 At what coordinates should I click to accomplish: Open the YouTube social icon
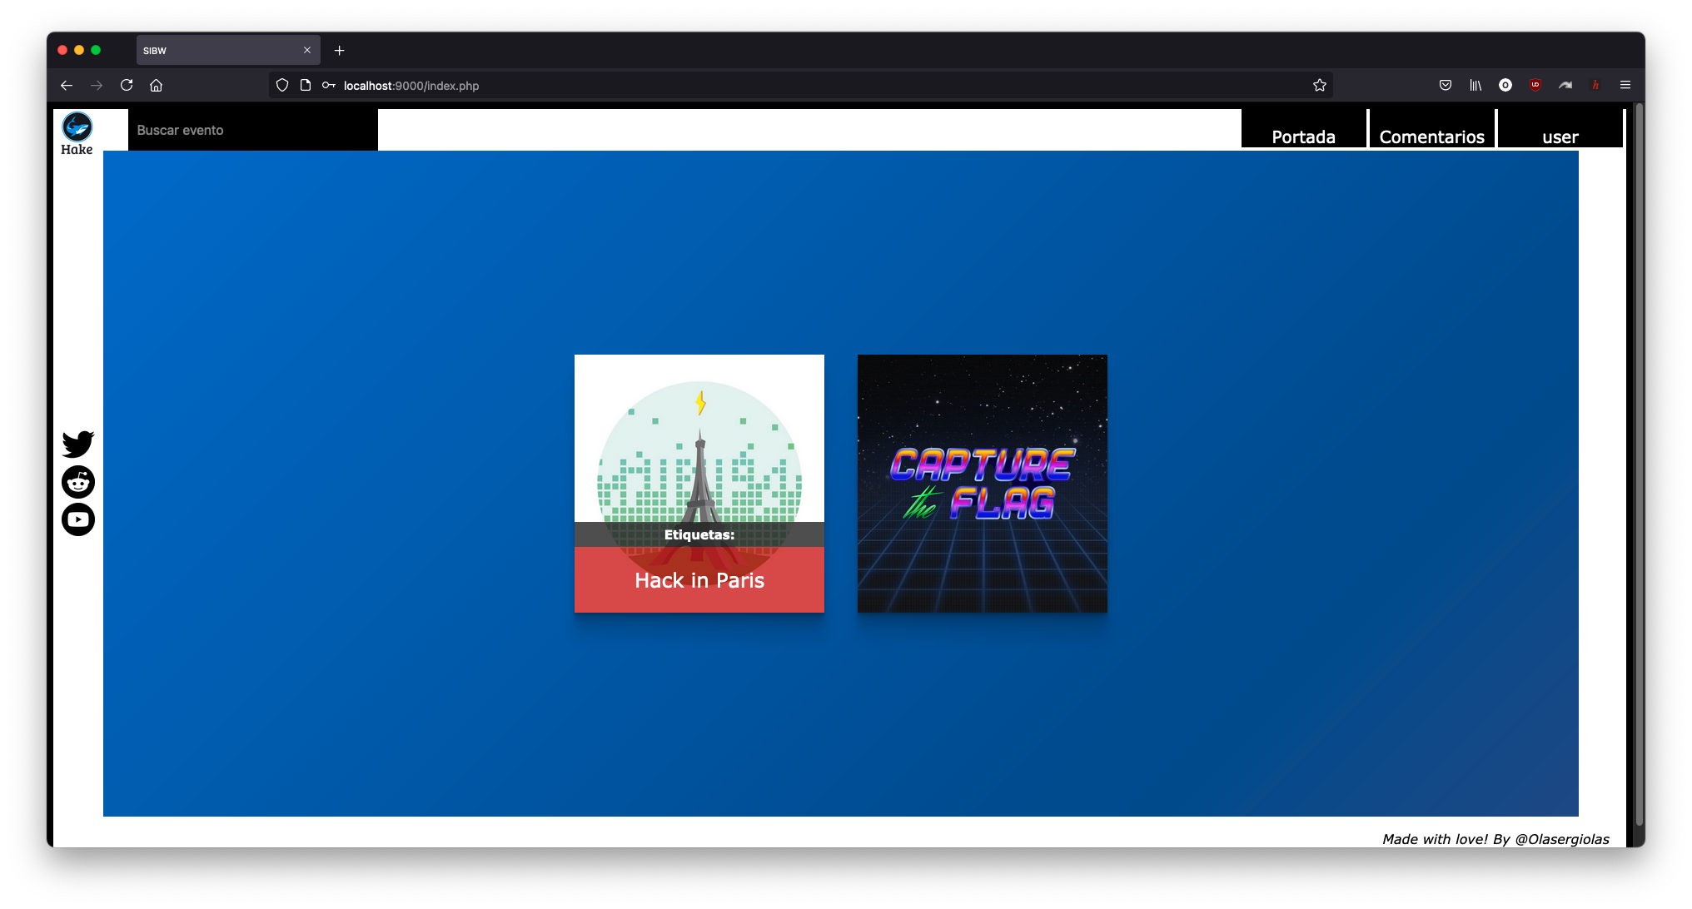78,519
